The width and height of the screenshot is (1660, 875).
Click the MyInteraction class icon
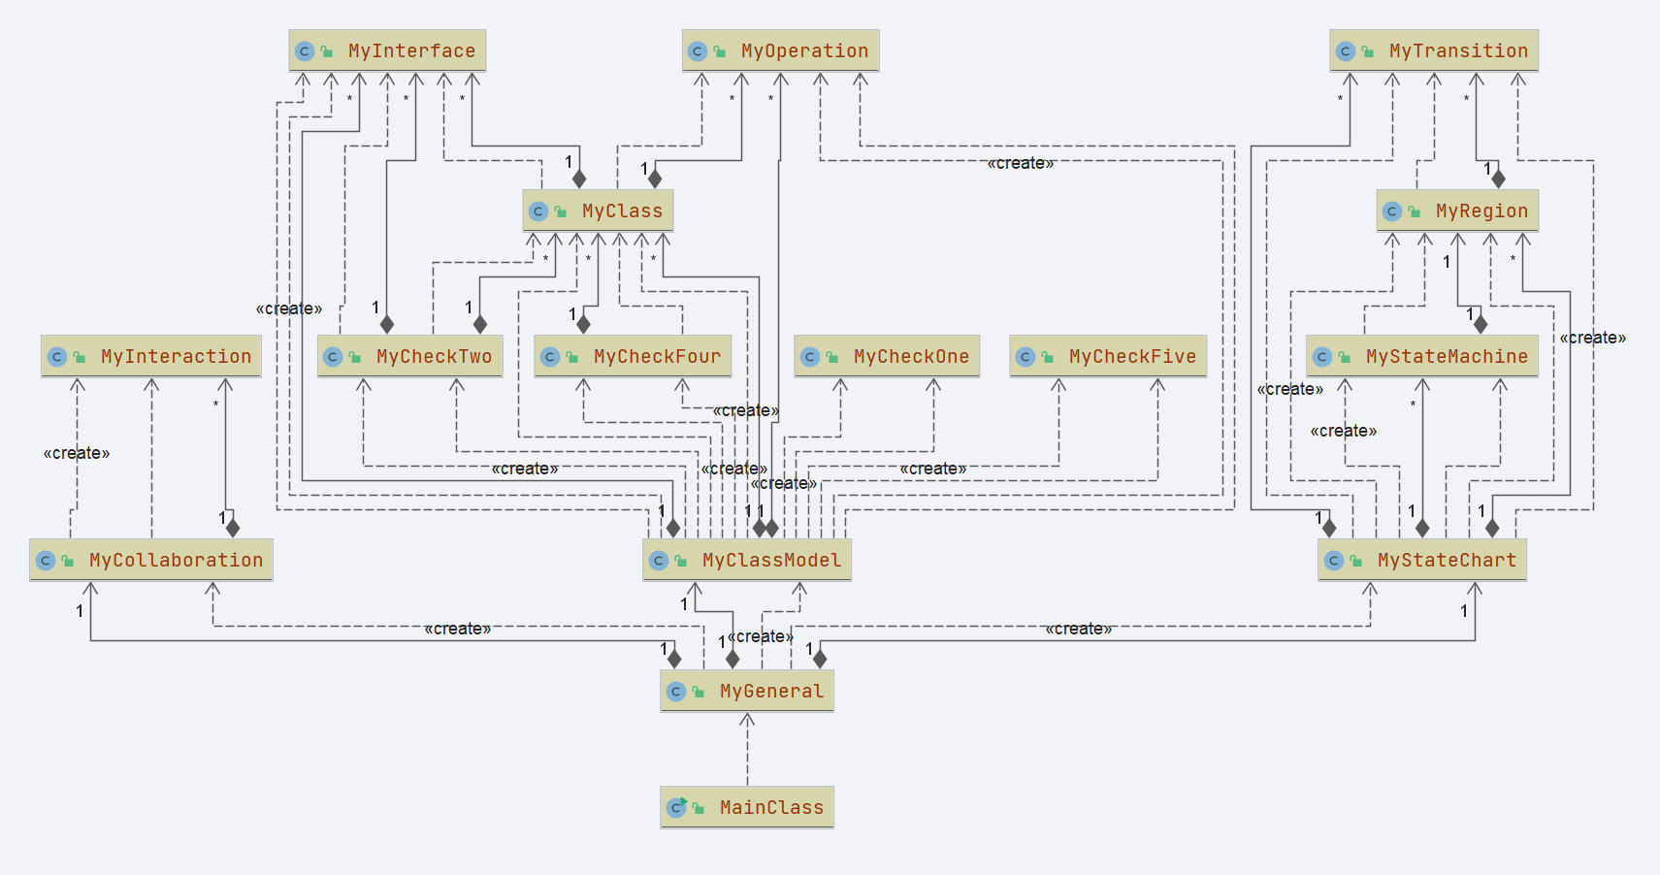(57, 357)
